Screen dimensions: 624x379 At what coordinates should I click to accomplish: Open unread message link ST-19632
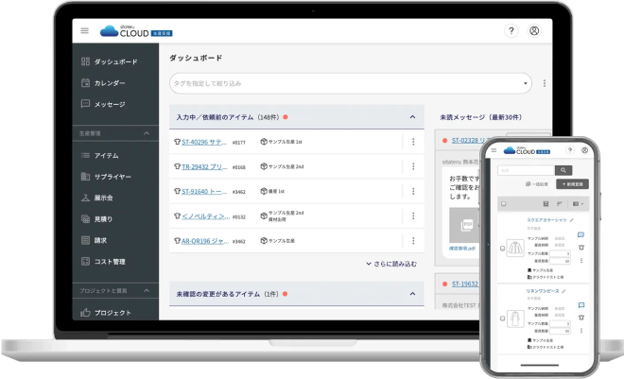tap(465, 284)
